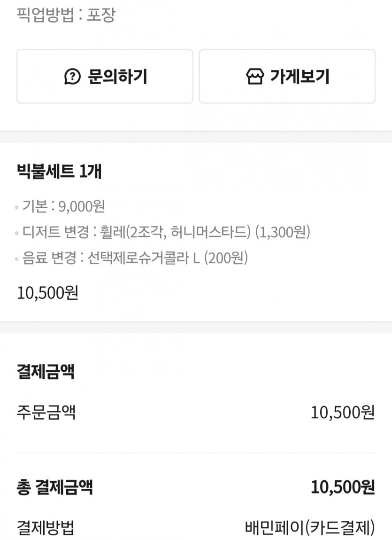
Task: Tap the 주문금액 label
Action: [x=46, y=413]
